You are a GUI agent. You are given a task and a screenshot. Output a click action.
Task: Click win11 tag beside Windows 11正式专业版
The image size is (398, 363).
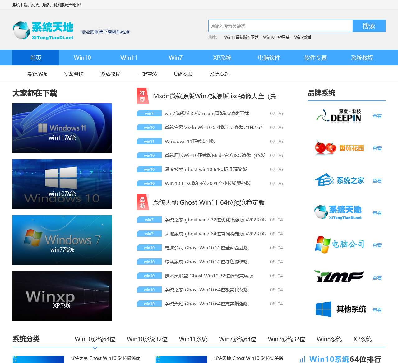(x=149, y=142)
